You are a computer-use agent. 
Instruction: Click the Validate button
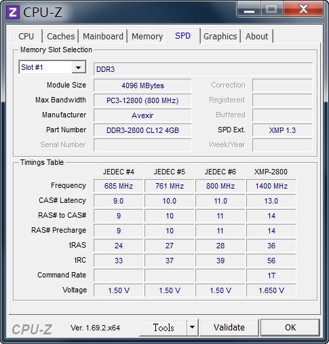point(229,327)
